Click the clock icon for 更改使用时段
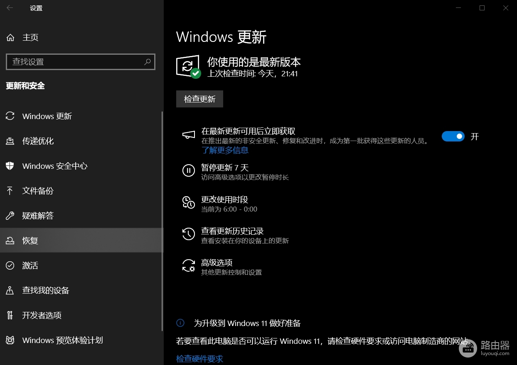The image size is (517, 365). tap(189, 202)
